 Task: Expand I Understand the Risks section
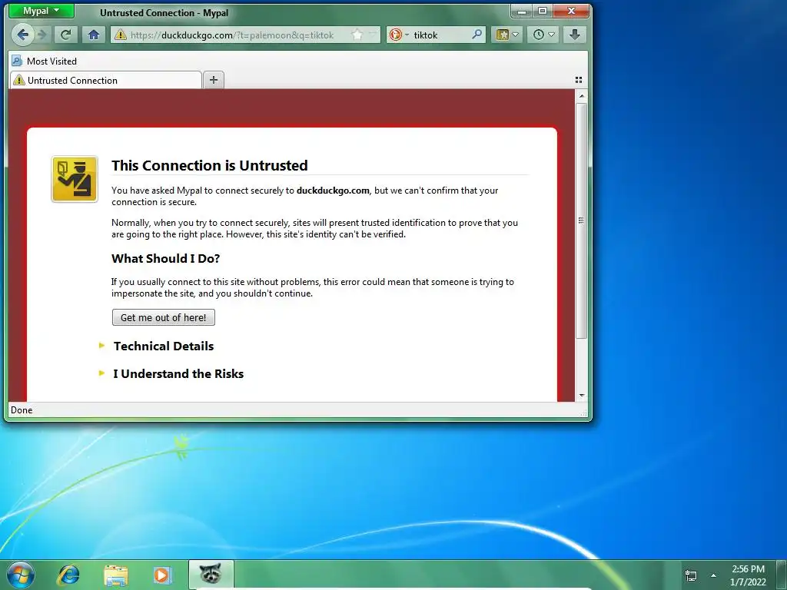(171, 374)
